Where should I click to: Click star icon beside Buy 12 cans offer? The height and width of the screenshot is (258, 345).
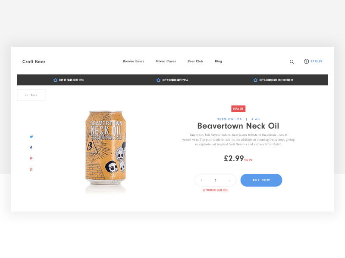pyautogui.click(x=55, y=80)
